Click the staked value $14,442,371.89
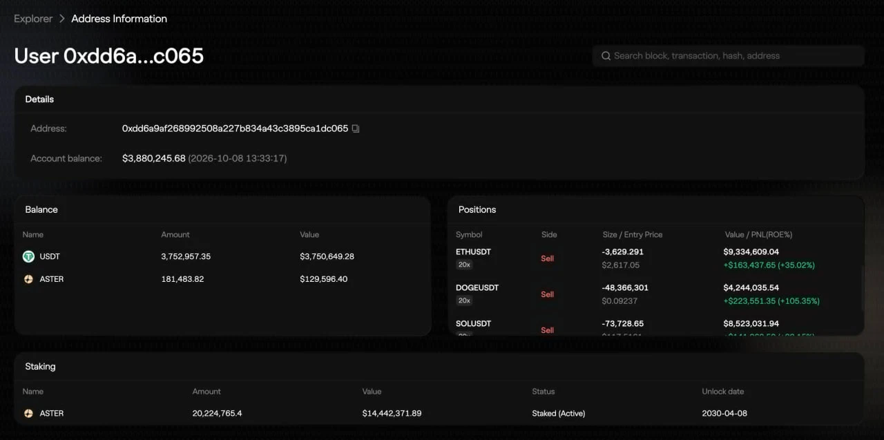 point(392,413)
